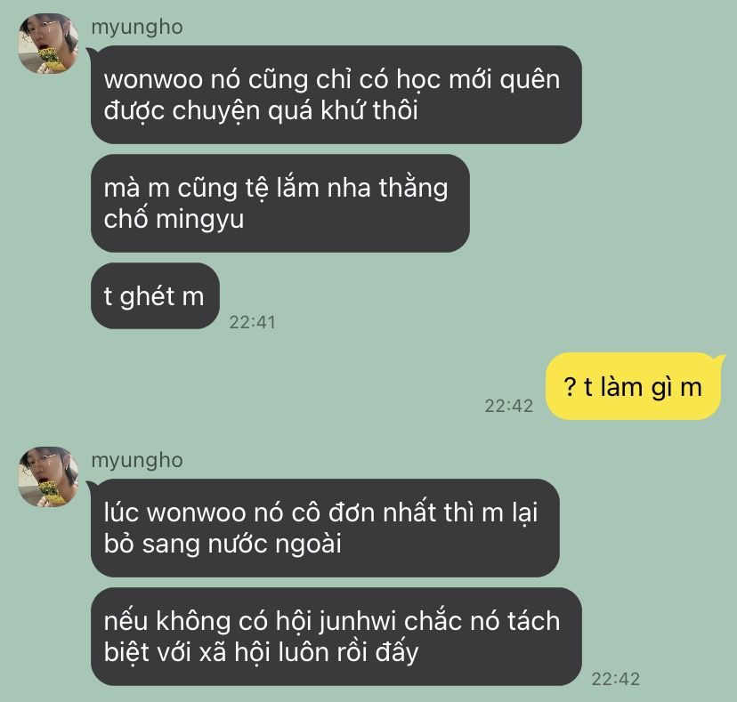Select the 't ghét m' message bubble

coord(155,295)
